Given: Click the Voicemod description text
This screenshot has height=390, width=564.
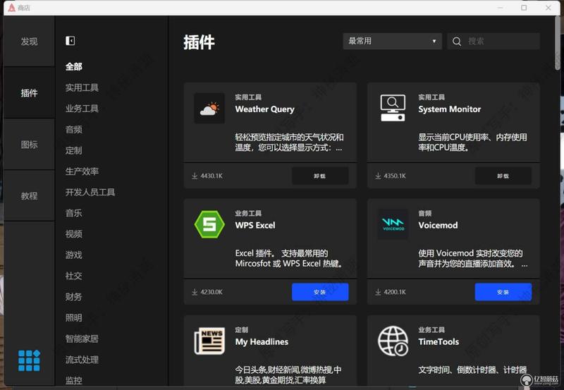Looking at the screenshot, I should 472,258.
